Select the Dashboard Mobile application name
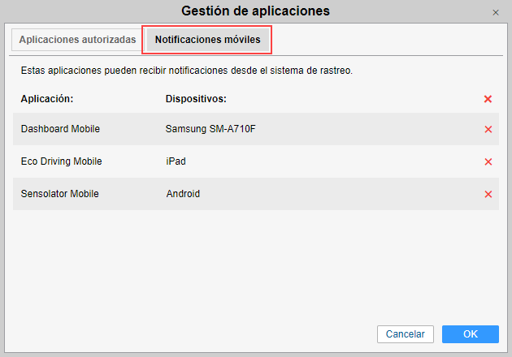 tap(60, 129)
